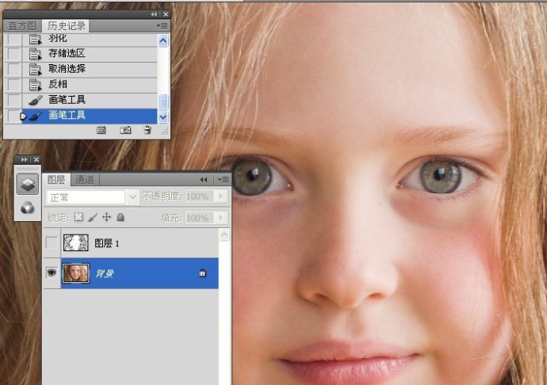
Task: Click the history scrollbar thumb
Action: point(163,102)
